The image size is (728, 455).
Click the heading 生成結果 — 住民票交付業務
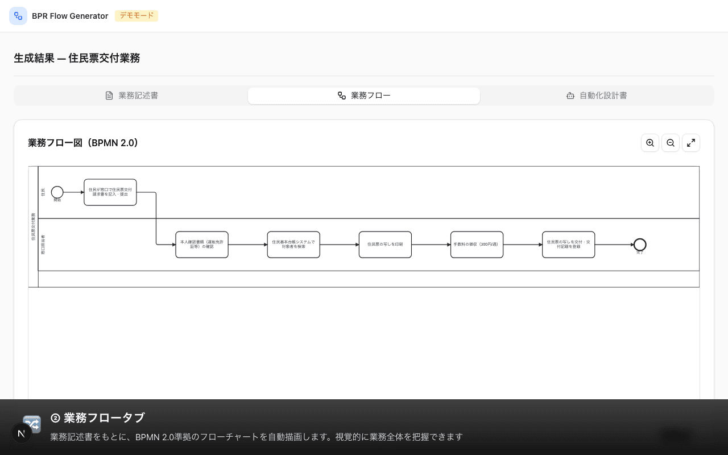[77, 58]
